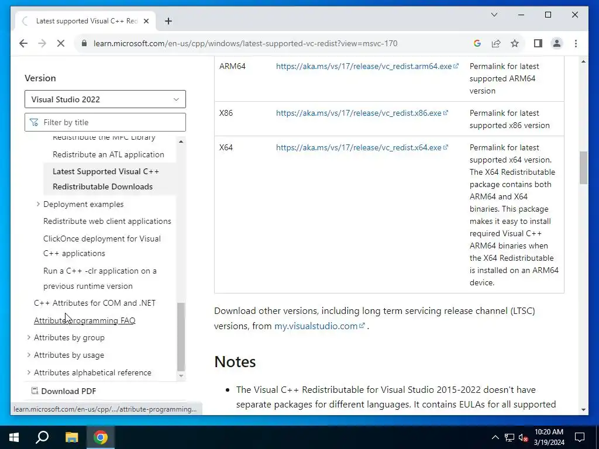The image size is (599, 449).
Task: Share this page icon
Action: (x=496, y=43)
